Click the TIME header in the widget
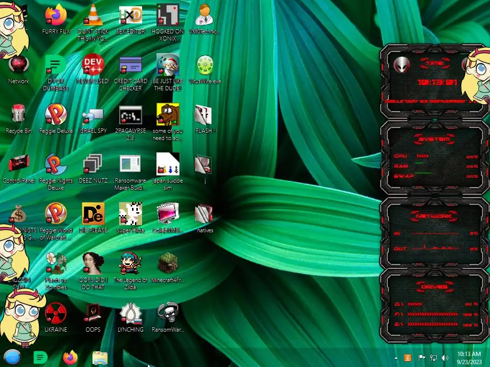This screenshot has height=367, width=490. (x=434, y=64)
